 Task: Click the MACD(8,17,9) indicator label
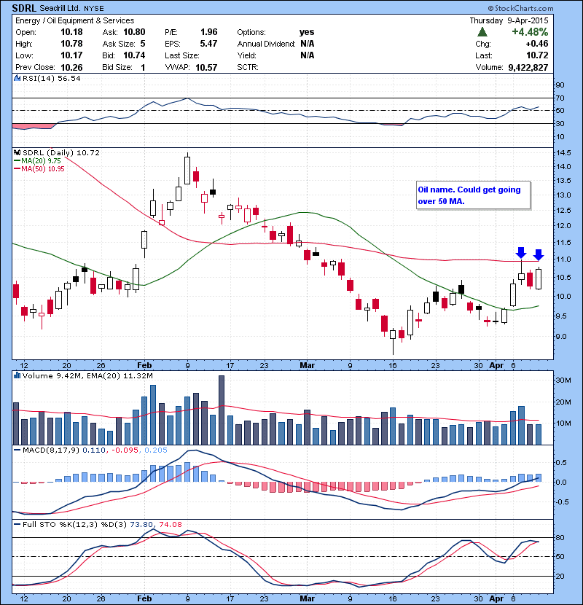51,450
